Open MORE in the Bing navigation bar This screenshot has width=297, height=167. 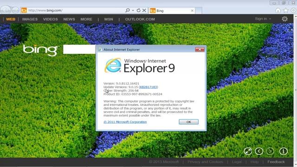(86, 19)
